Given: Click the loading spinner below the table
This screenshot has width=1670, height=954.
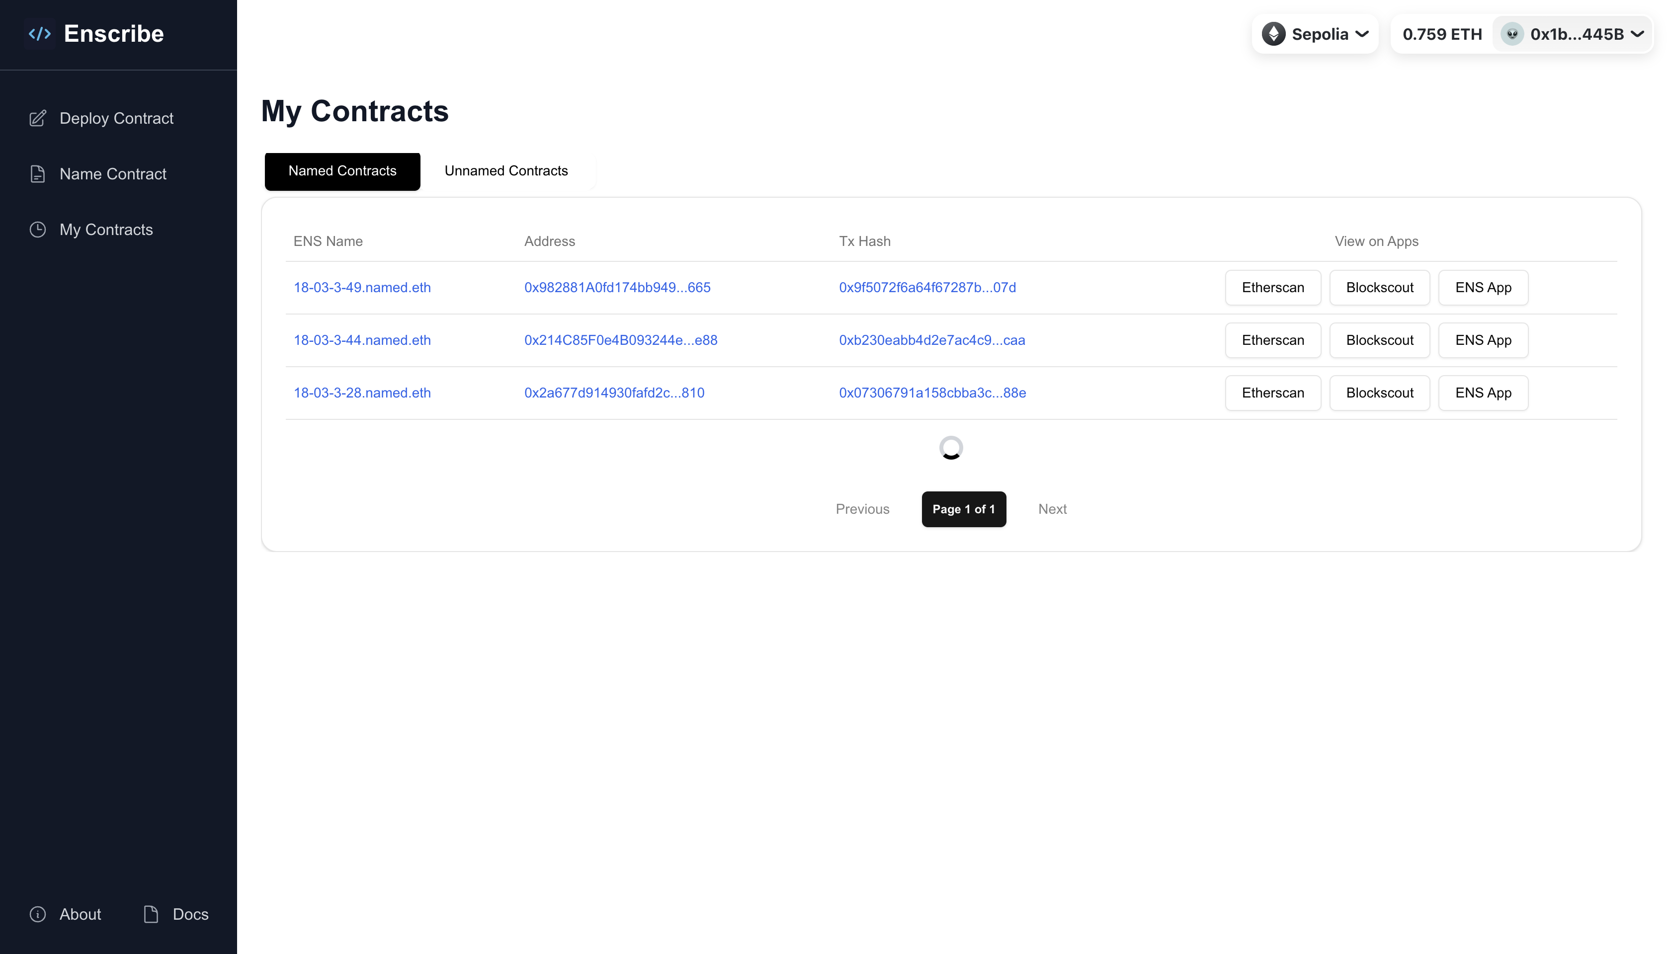Looking at the screenshot, I should click(x=951, y=448).
